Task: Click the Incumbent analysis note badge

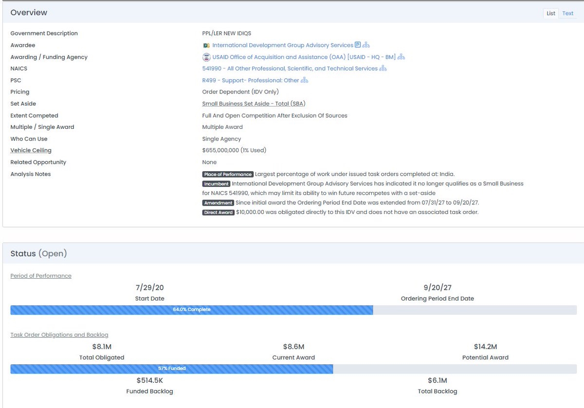Action: click(216, 184)
